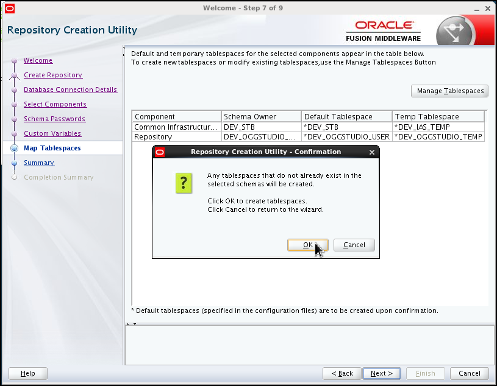Click the question mark icon in the confirmation dialog
The height and width of the screenshot is (386, 497).
pos(184,183)
